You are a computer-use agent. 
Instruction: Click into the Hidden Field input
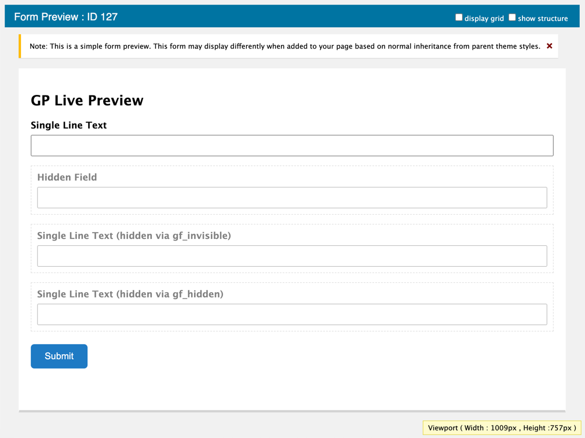click(292, 197)
